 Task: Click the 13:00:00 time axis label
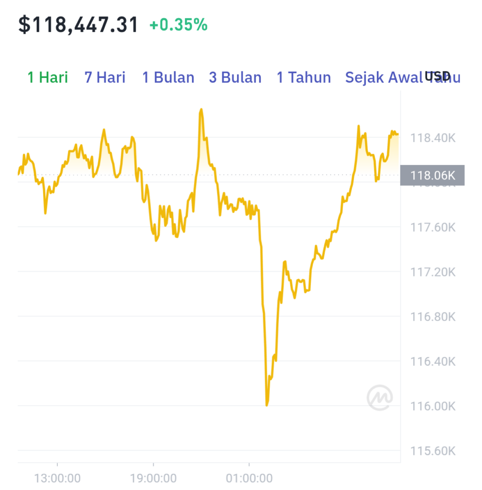click(x=57, y=478)
